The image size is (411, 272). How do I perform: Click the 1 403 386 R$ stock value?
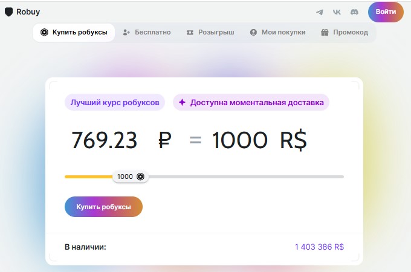click(319, 247)
